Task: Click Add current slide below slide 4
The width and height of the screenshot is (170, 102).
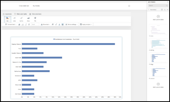Action: pos(158,85)
